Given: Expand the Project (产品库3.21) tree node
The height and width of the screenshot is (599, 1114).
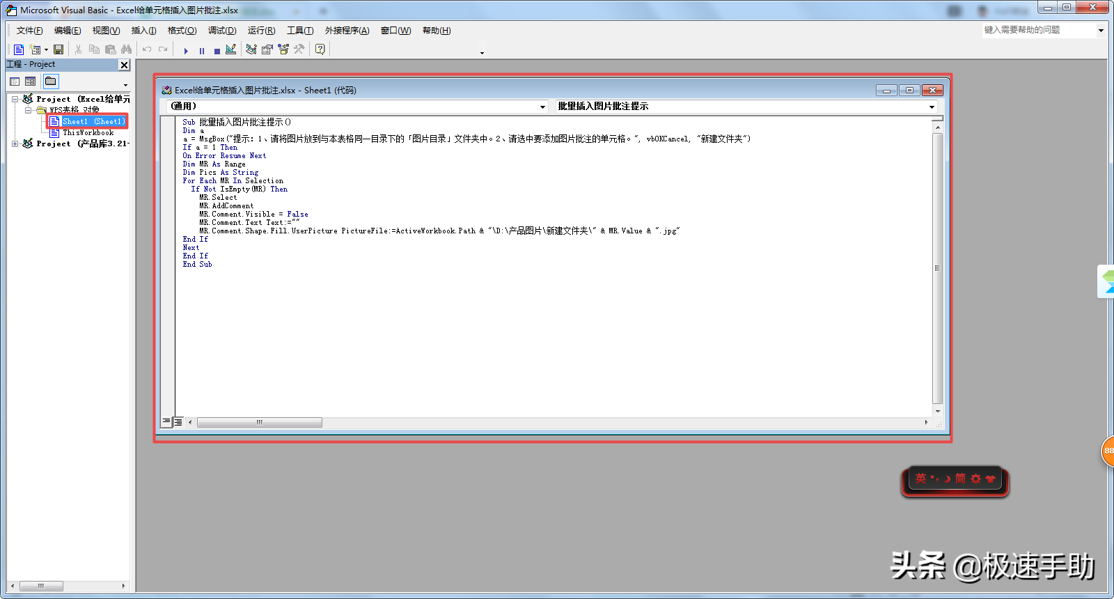Looking at the screenshot, I should click(15, 143).
